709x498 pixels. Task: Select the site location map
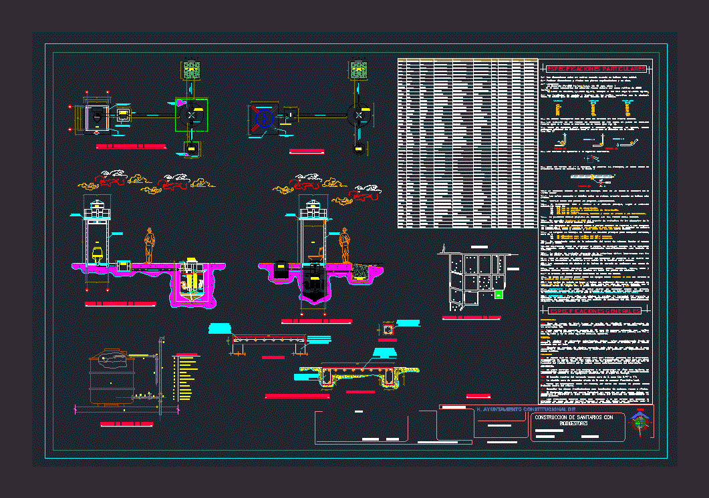click(476, 280)
